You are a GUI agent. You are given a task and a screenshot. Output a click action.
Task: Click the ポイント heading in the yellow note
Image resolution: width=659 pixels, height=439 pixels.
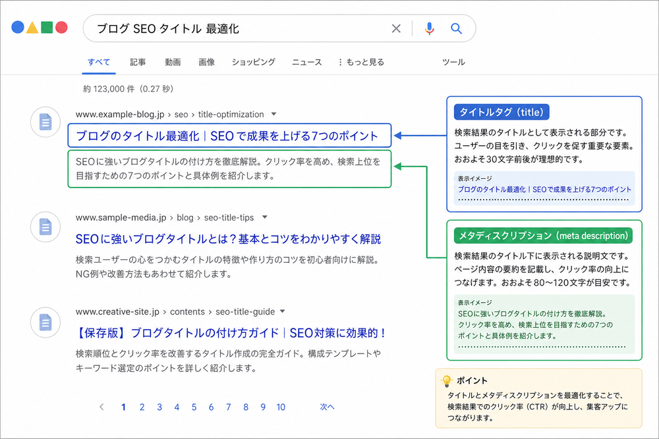[472, 380]
